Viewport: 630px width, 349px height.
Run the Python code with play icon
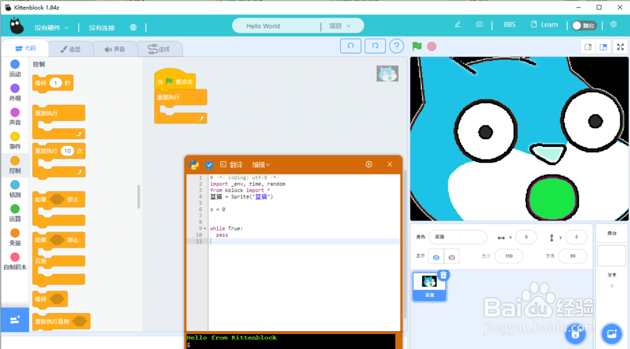[369, 164]
